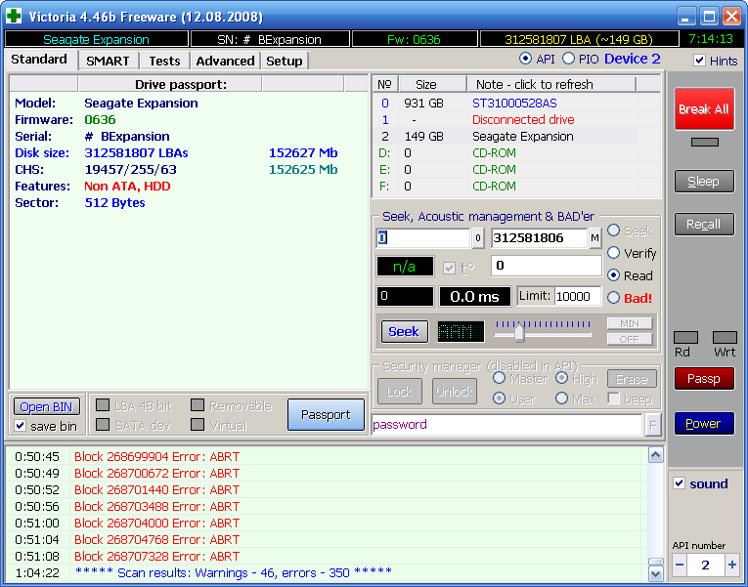
Task: Click the Sleep button
Action: (x=704, y=182)
